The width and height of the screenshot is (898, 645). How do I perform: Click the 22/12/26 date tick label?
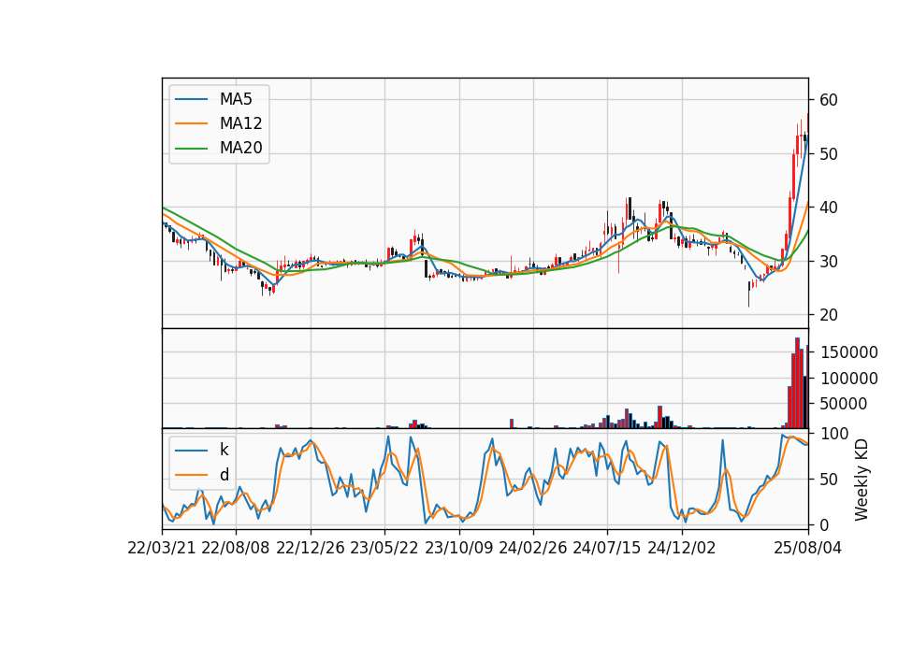[311, 548]
